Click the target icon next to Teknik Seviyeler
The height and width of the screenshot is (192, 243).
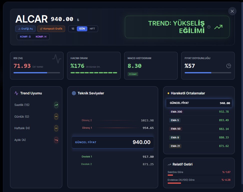(x=73, y=93)
